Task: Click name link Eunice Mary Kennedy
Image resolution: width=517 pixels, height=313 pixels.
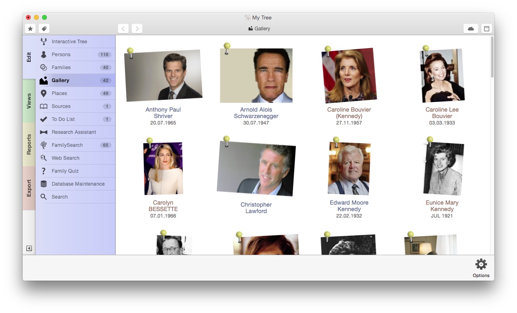Action: (442, 206)
